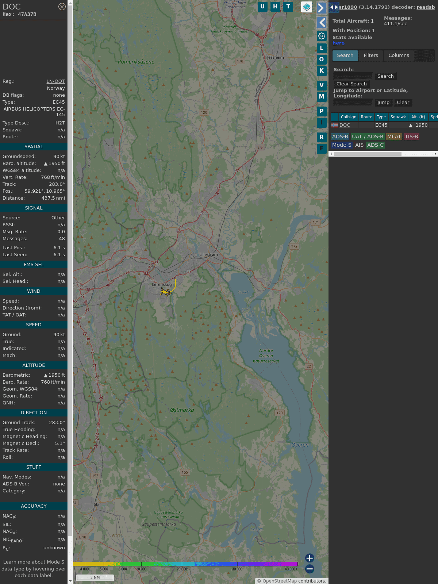Click the sidebar width toggle arrows

point(334,7)
